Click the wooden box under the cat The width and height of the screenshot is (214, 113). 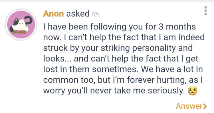click(x=19, y=32)
